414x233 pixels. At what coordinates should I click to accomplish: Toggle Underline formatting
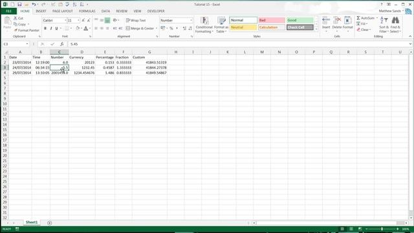click(x=56, y=28)
